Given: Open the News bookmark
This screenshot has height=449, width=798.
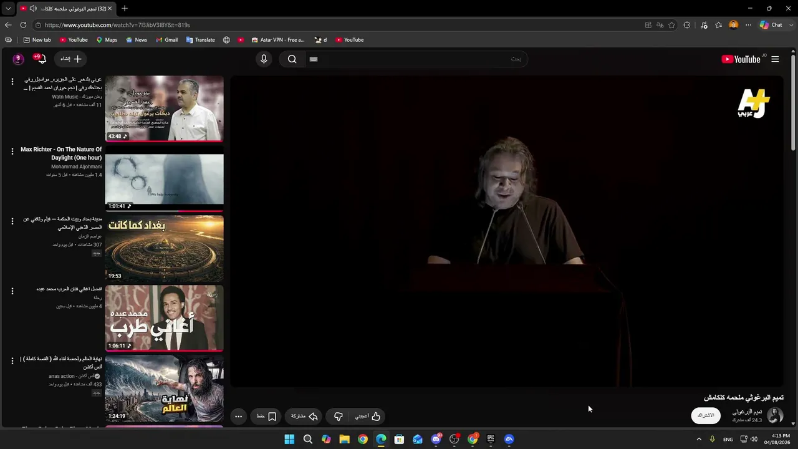Looking at the screenshot, I should point(137,40).
